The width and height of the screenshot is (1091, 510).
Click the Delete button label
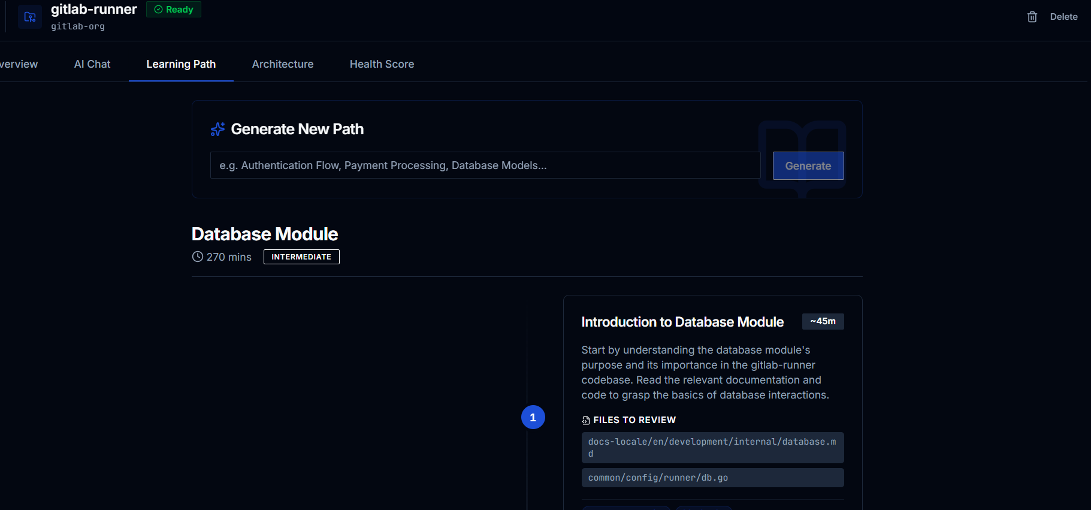[x=1063, y=17]
